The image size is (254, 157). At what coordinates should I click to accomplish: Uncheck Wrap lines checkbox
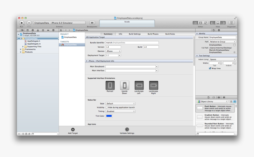(210, 68)
